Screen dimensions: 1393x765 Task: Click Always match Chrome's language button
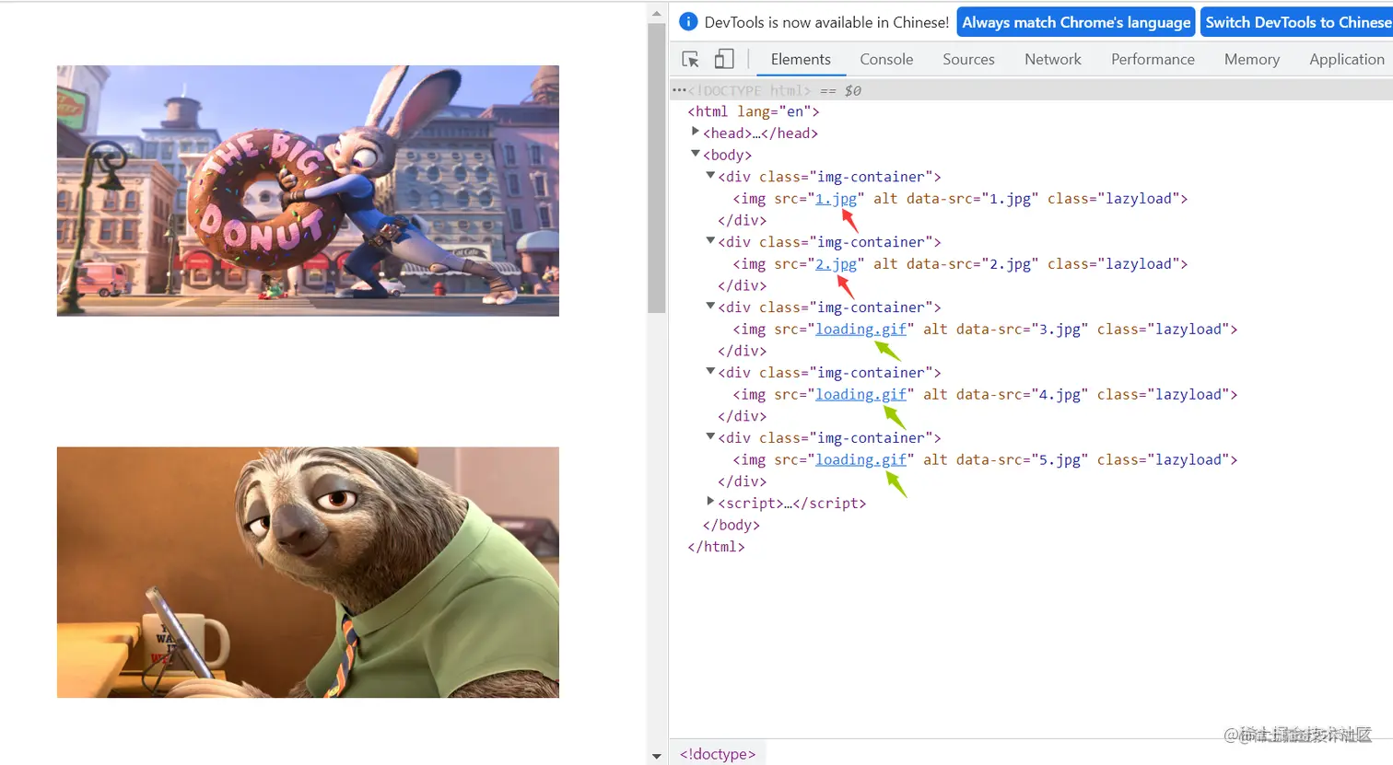tap(1076, 22)
